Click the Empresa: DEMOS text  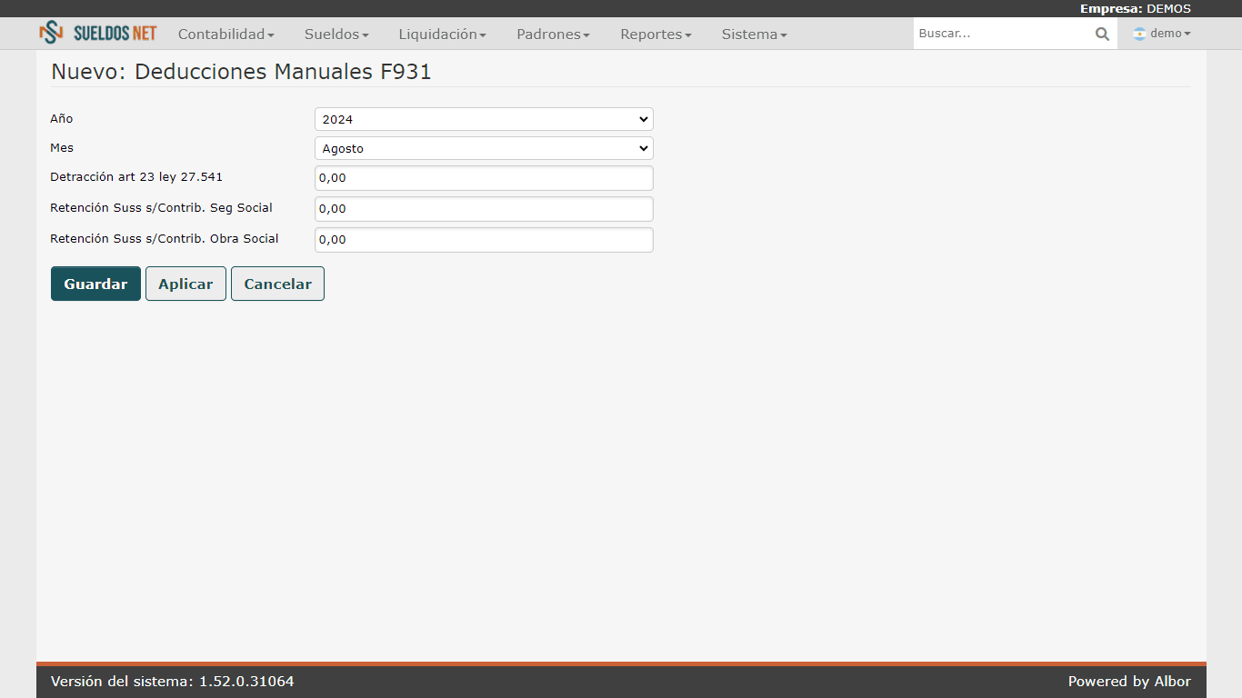(1135, 8)
